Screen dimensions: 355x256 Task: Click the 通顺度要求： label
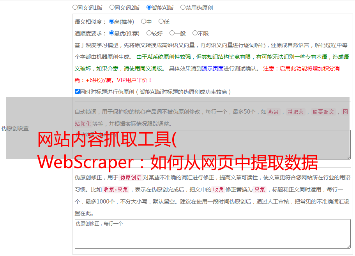[x=90, y=34]
